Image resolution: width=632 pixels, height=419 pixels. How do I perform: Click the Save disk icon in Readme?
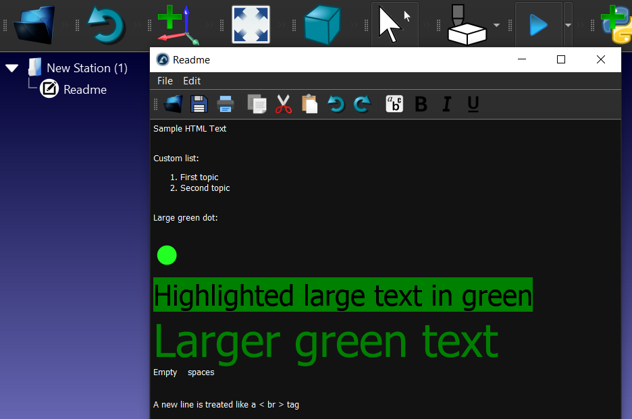(x=199, y=104)
